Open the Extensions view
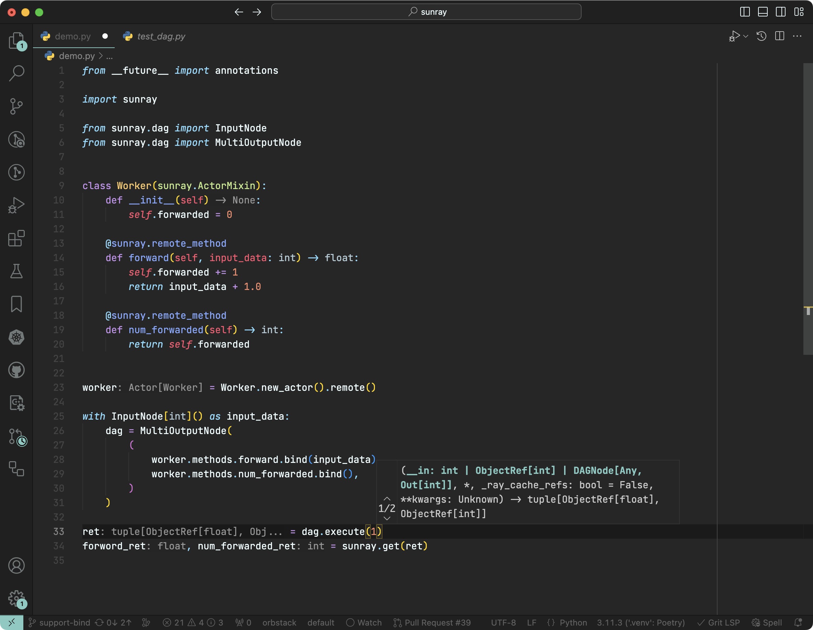The width and height of the screenshot is (813, 630). [x=16, y=238]
